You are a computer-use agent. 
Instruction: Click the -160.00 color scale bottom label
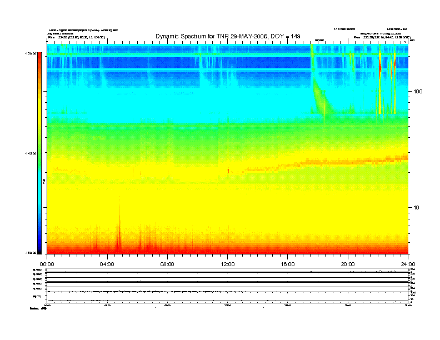pyautogui.click(x=31, y=253)
